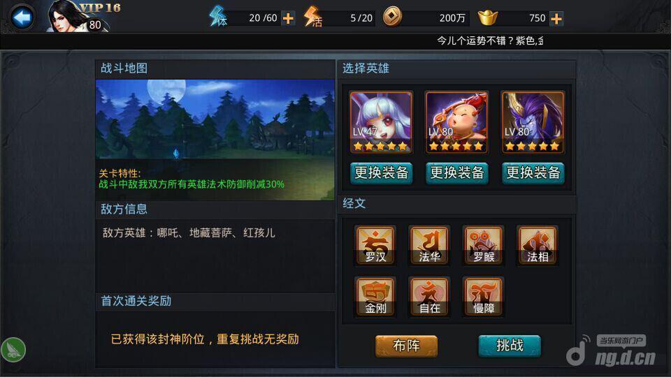Click the blue back arrow icon
Screen dimensions: 671x377
[x=22, y=17]
